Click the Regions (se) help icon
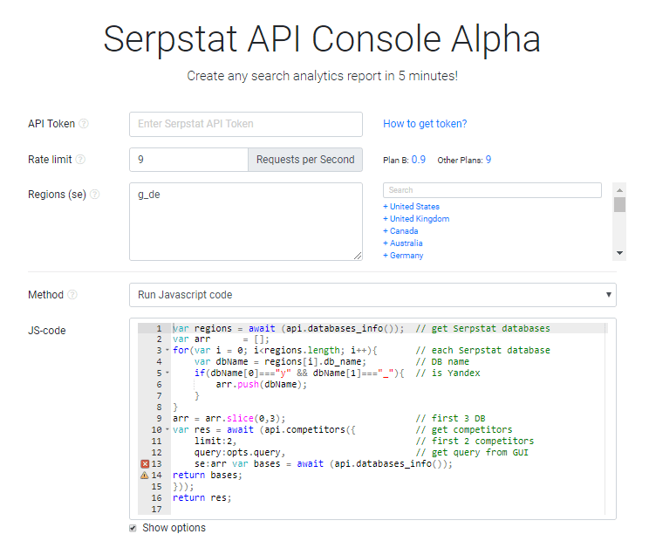This screenshot has height=541, width=649. pos(95,194)
